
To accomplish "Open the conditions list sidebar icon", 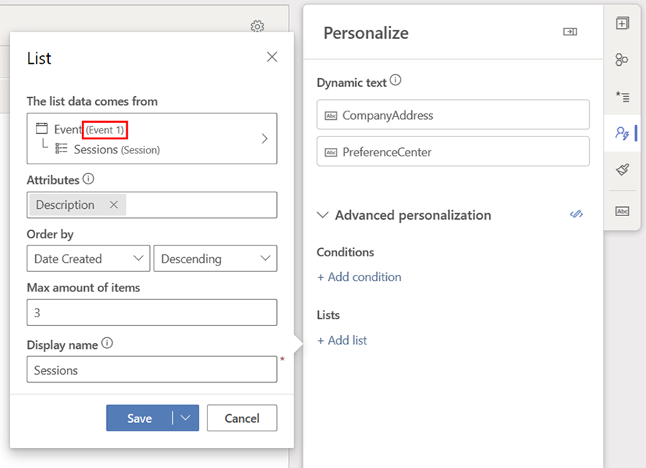I will 622,96.
